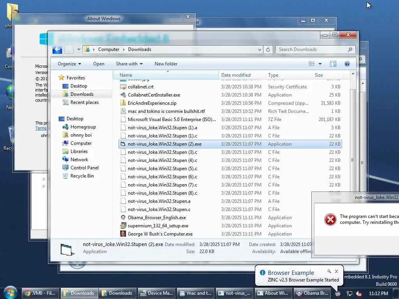Select not-virus_Joke.Win32.Stupen (8).c

pos(230,193)
